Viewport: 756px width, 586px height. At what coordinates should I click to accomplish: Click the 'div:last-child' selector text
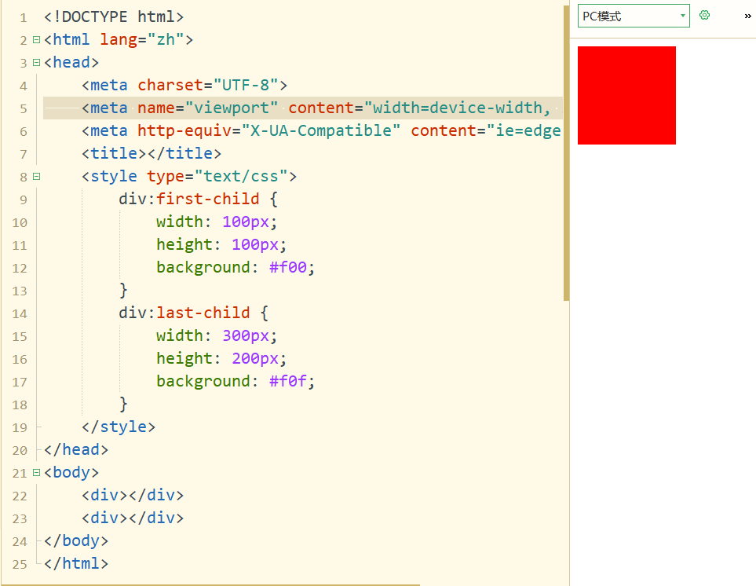pos(184,313)
